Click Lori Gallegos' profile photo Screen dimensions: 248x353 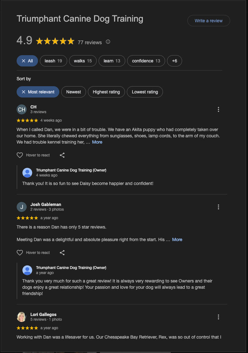[x=22, y=317]
